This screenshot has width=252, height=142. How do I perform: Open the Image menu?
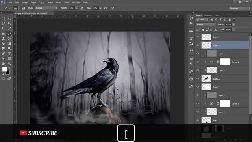pyautogui.click(x=24, y=2)
